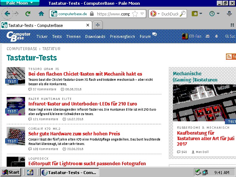Open the Pale Moon application menu
The height and width of the screenshot is (177, 236).
pos(20,3)
